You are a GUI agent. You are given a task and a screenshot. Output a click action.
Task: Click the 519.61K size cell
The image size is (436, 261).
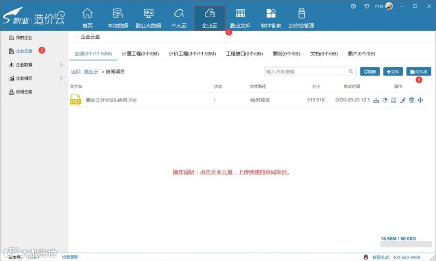click(316, 100)
